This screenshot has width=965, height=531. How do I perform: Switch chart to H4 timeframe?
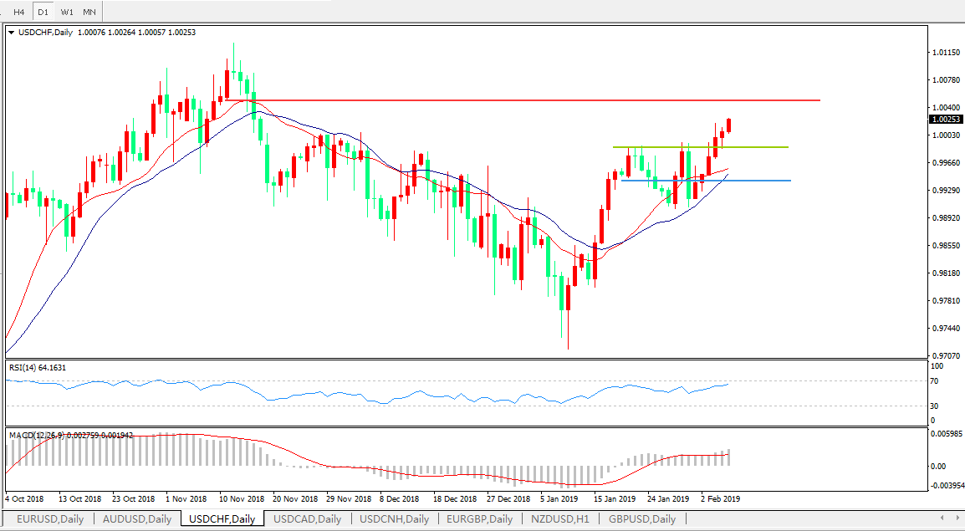pyautogui.click(x=18, y=12)
